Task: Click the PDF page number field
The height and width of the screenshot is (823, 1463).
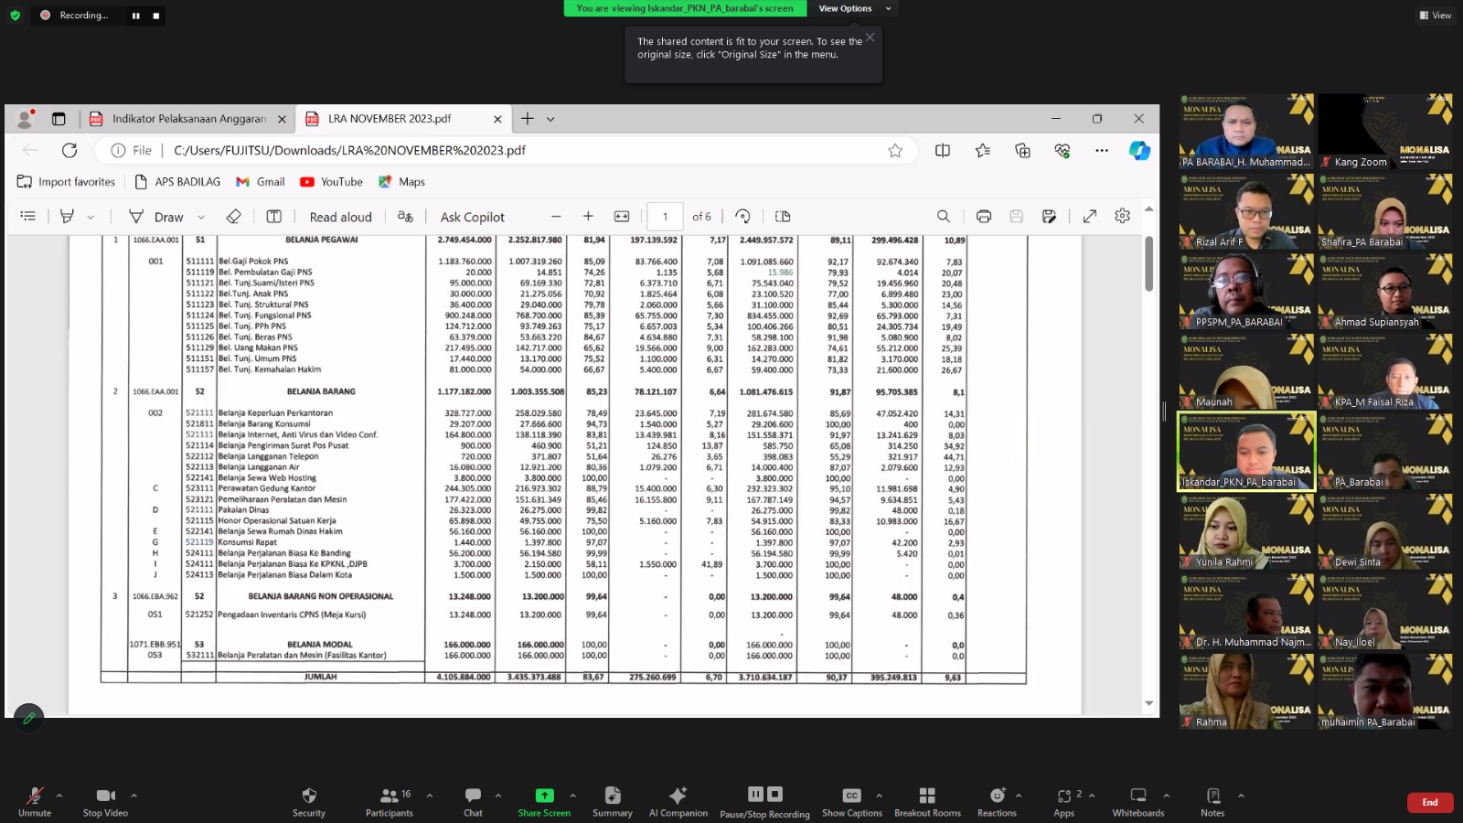Action: click(665, 217)
